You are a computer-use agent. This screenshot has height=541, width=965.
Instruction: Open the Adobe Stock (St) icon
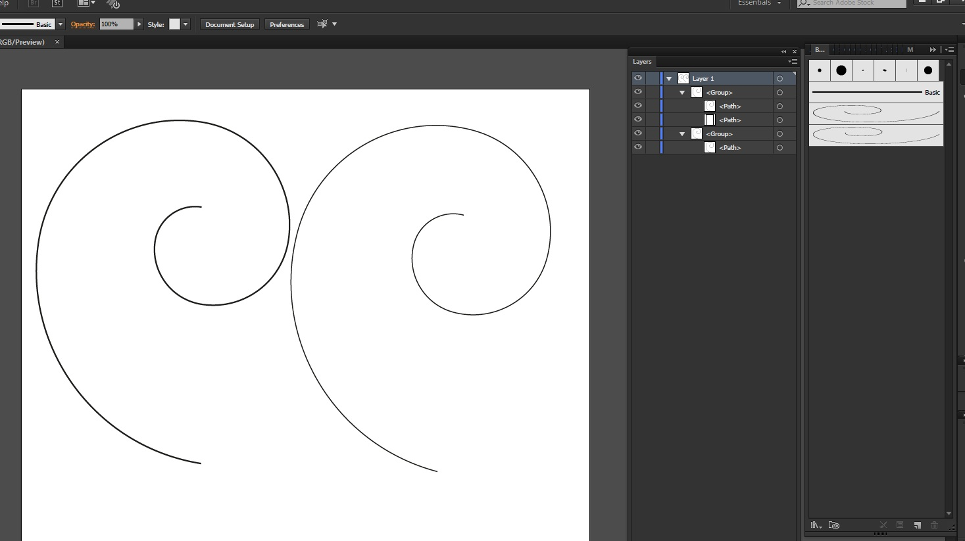pos(57,3)
